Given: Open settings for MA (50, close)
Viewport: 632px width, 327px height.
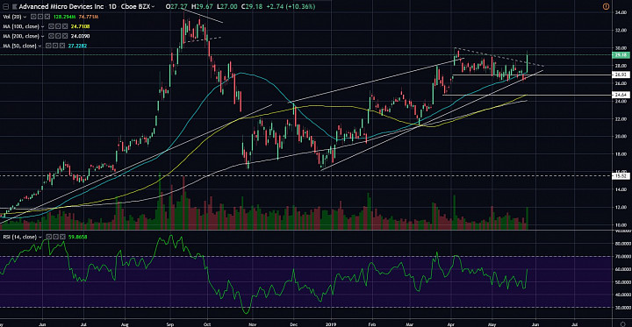Looking at the screenshot, I should pos(55,46).
